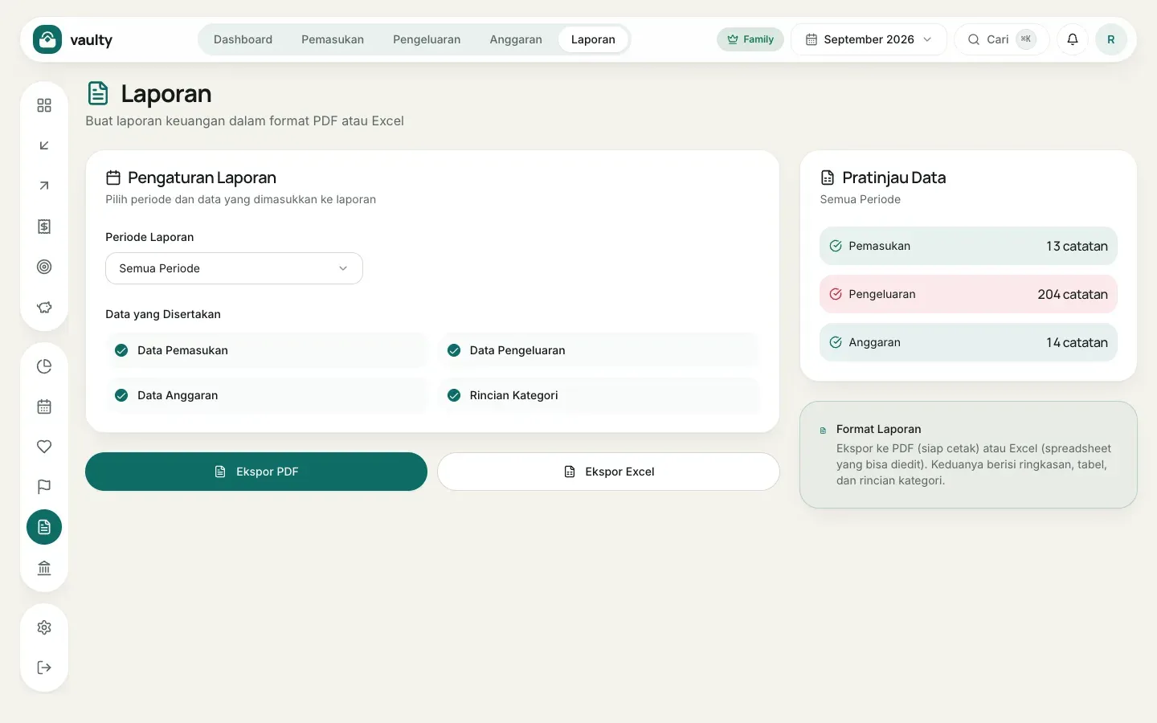Click the Format Laporan info card
Screen dimensions: 1157x723
[968, 455]
